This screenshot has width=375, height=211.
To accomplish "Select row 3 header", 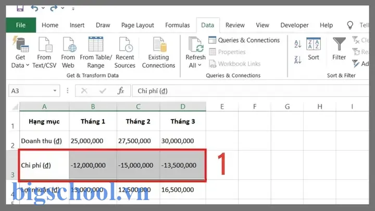I will click(12, 165).
